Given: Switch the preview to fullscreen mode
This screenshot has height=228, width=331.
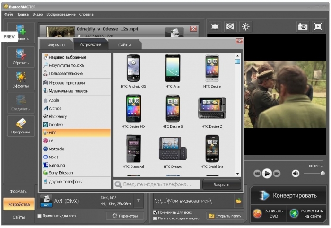Looking at the screenshot, I should coord(318,27).
